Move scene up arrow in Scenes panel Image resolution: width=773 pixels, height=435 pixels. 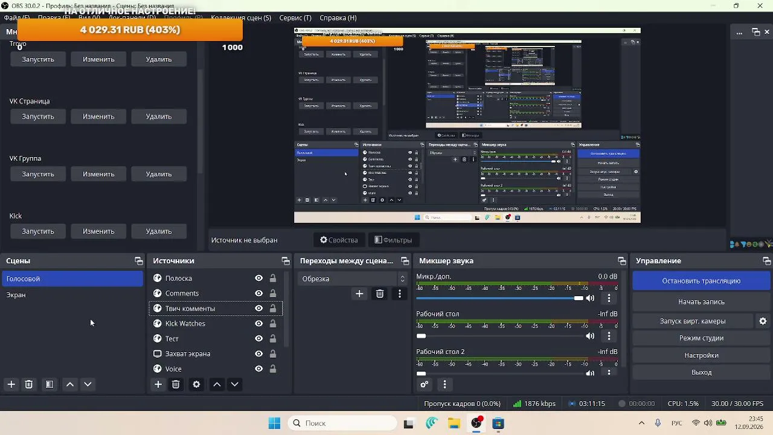[x=70, y=384]
